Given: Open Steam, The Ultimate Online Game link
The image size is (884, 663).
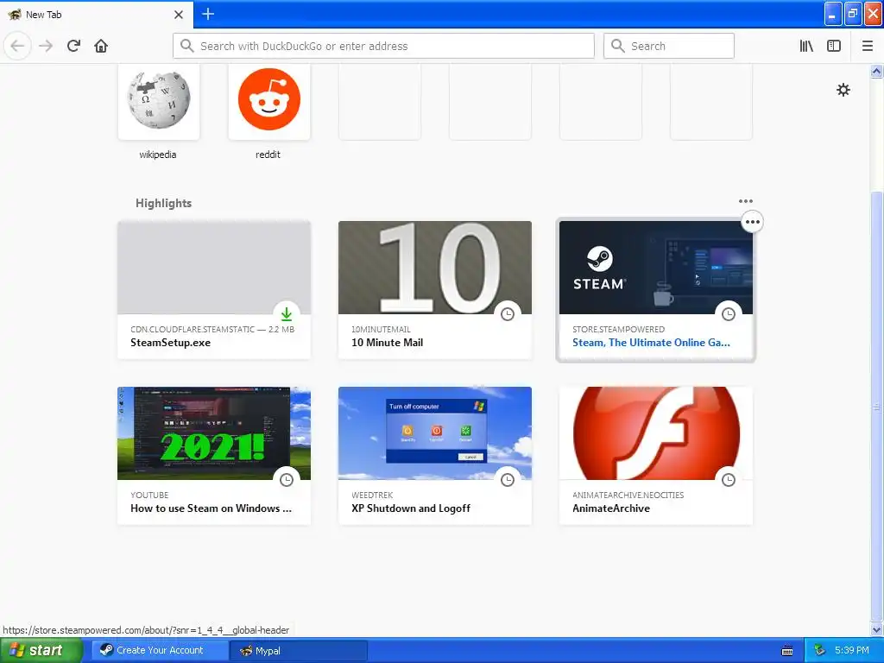Looking at the screenshot, I should click(651, 343).
